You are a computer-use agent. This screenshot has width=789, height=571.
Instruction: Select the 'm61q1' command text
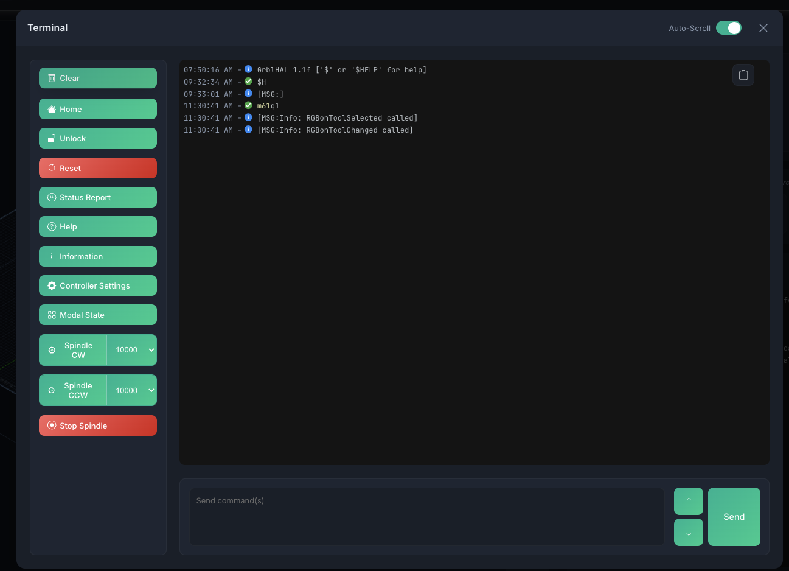[x=268, y=106]
